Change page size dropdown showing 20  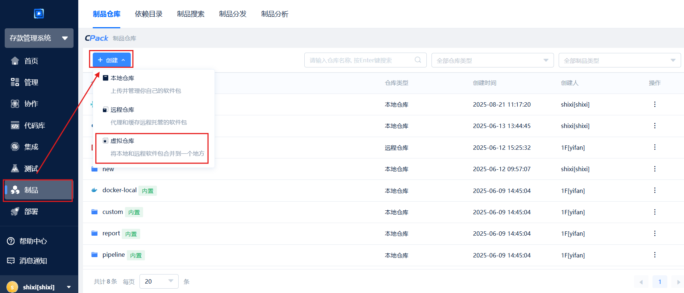[159, 281]
